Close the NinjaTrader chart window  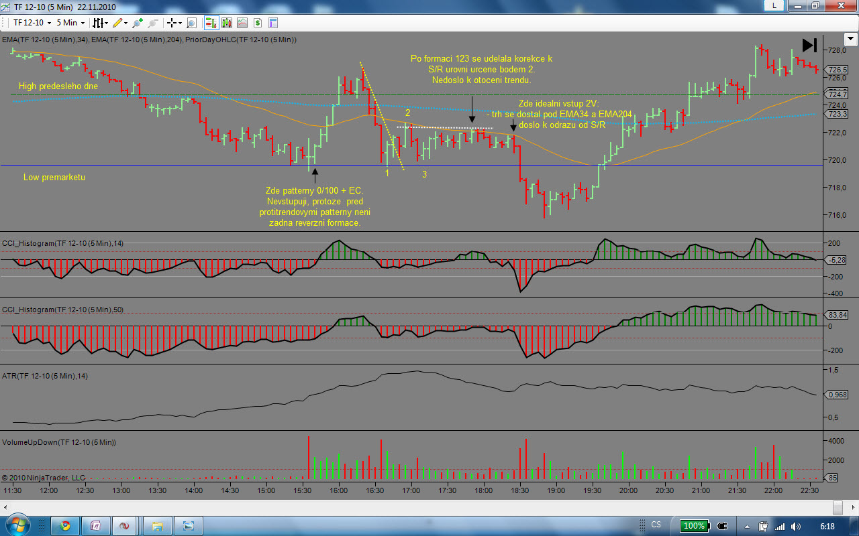pos(840,5)
